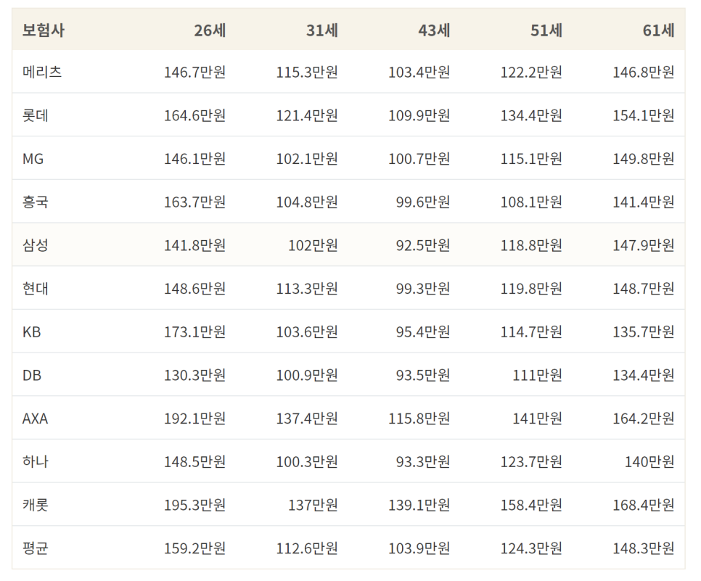This screenshot has height=581, width=701.
Task: Click the 99.6만원 cell
Action: pos(423,202)
